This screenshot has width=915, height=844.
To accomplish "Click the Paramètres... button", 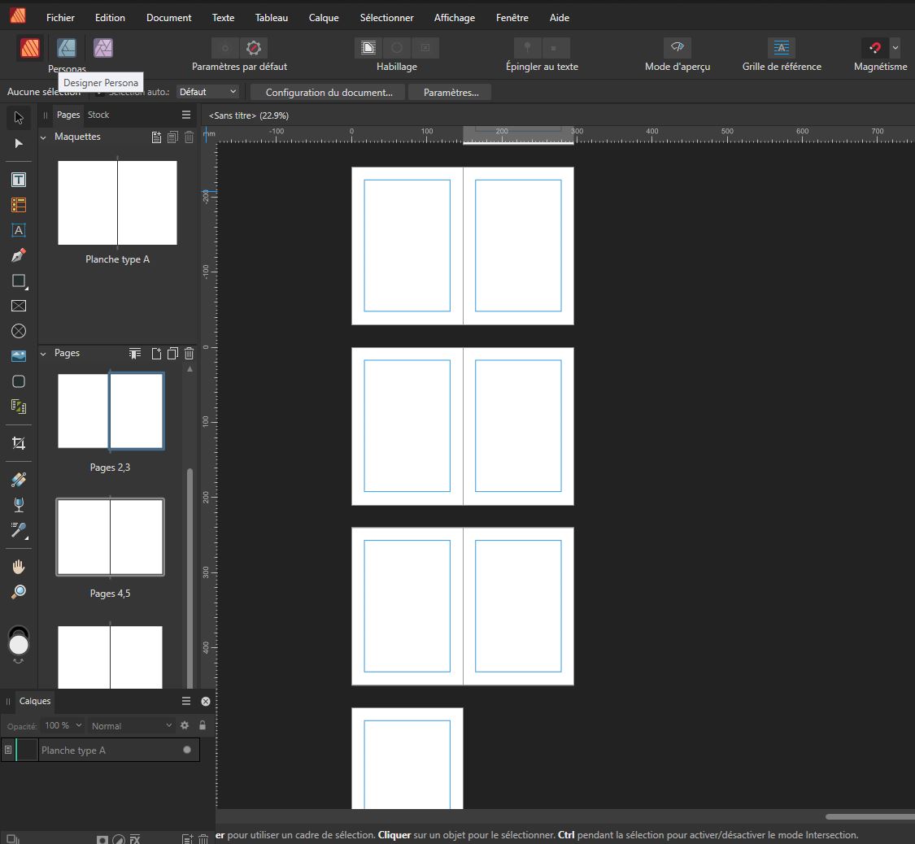I will [x=451, y=92].
